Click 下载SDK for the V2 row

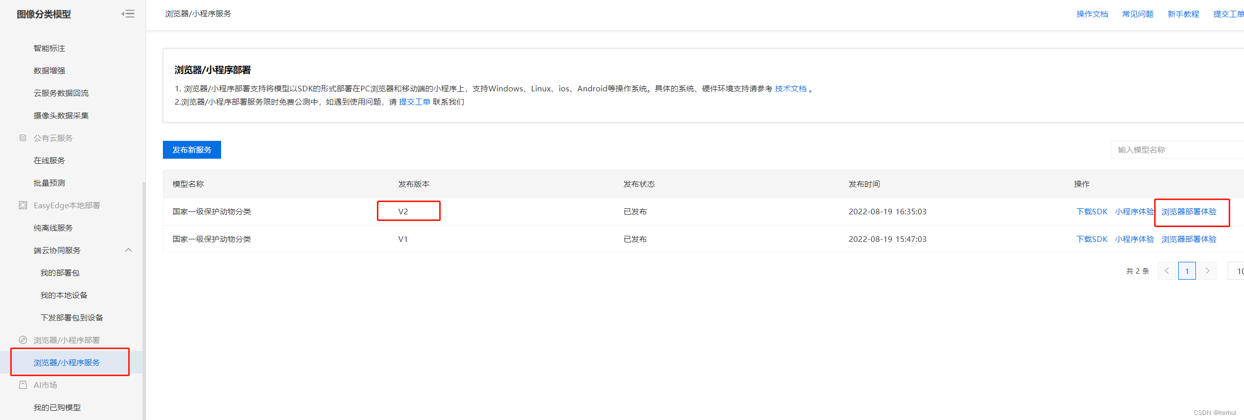(1092, 211)
